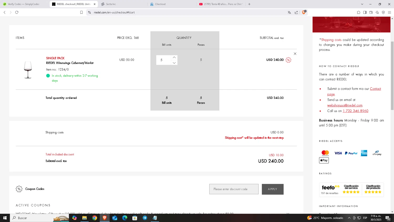Bookmark this page via bookmark icon
This screenshot has width=394, height=222.
81,12
